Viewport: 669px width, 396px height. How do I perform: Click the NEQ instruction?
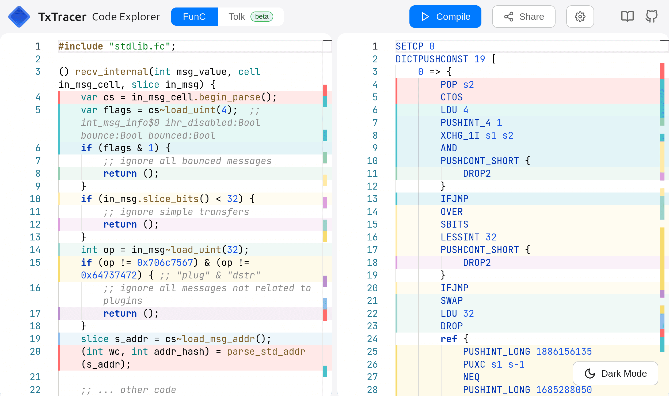point(471,377)
